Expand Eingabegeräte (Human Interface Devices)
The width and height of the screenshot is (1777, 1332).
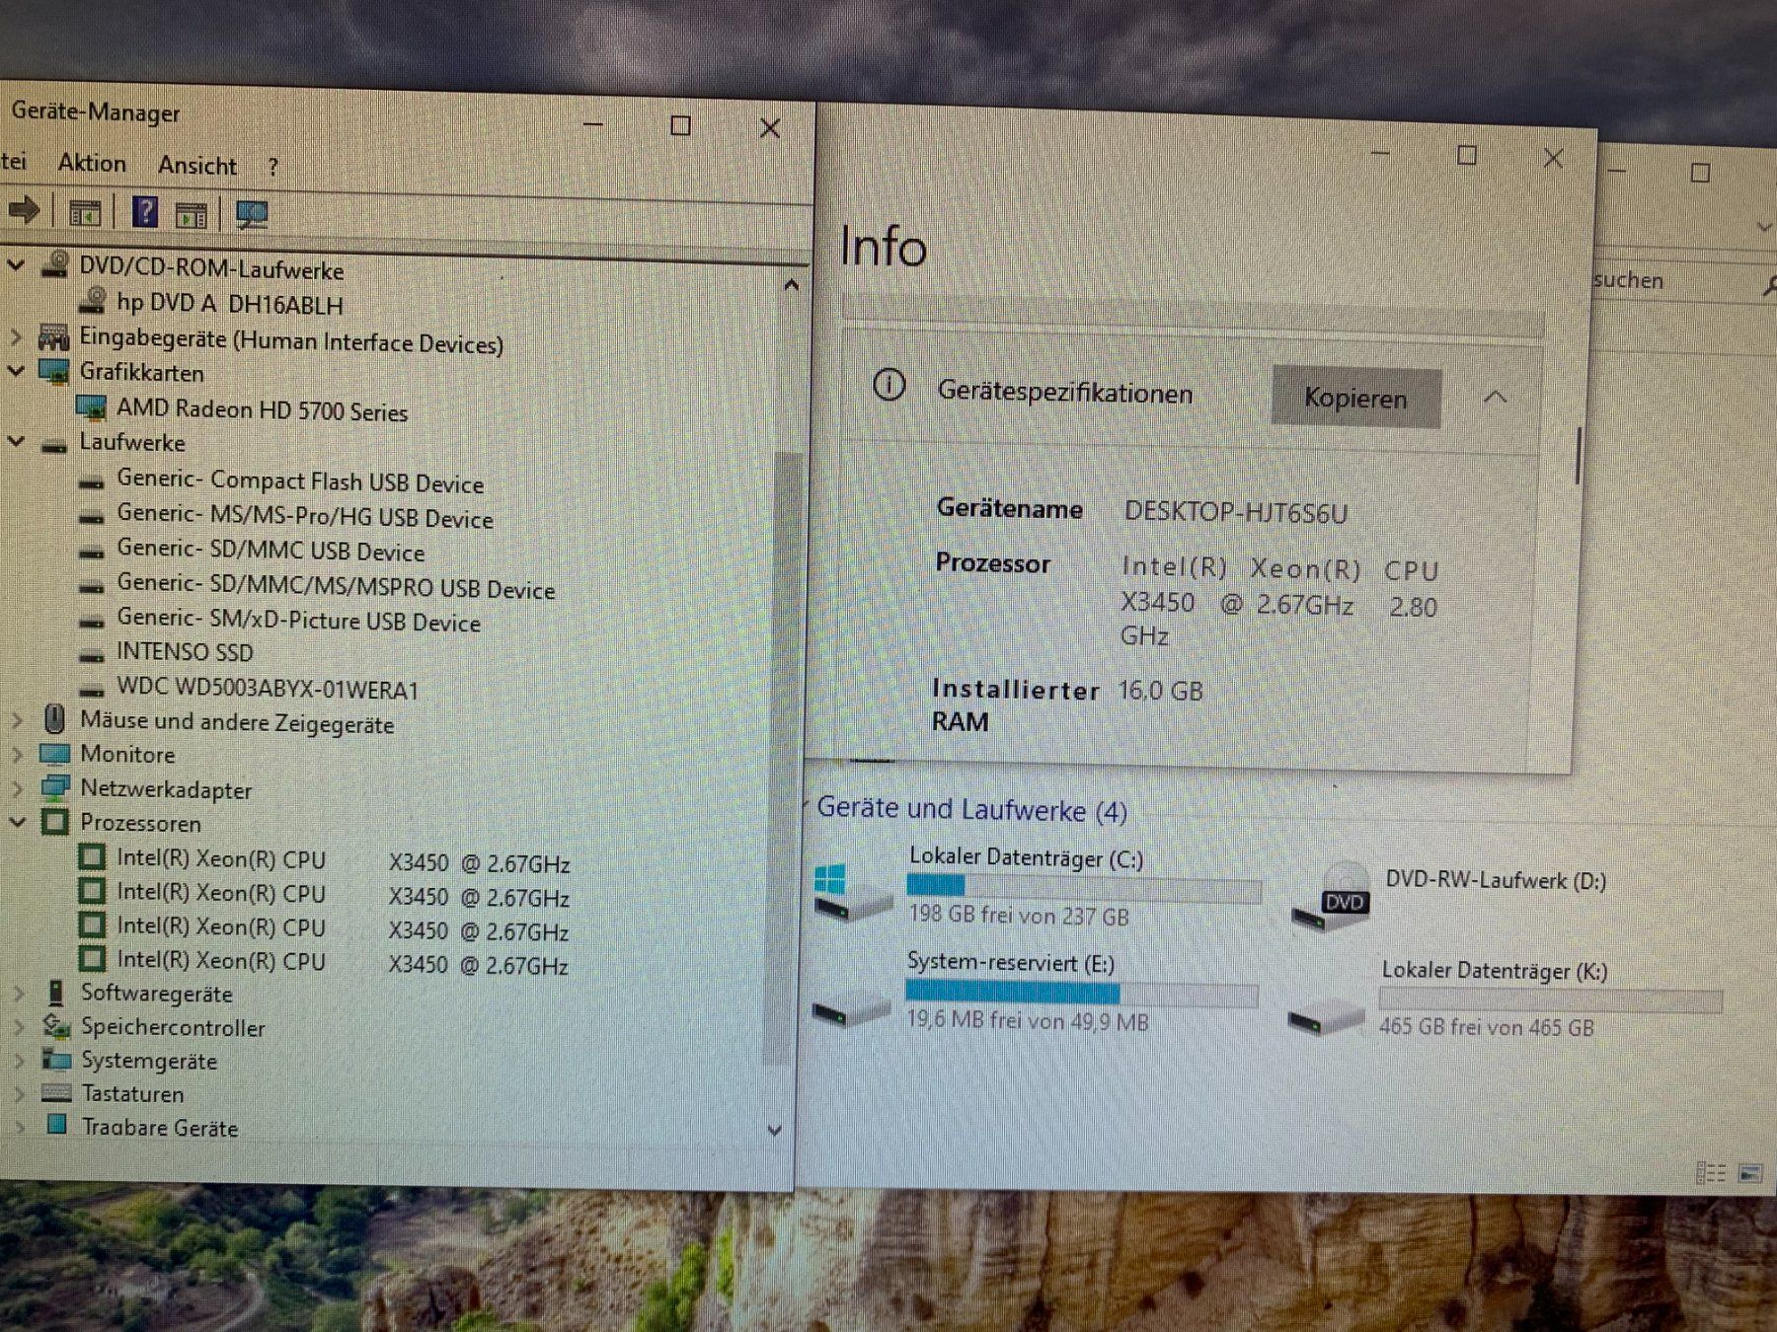17,336
